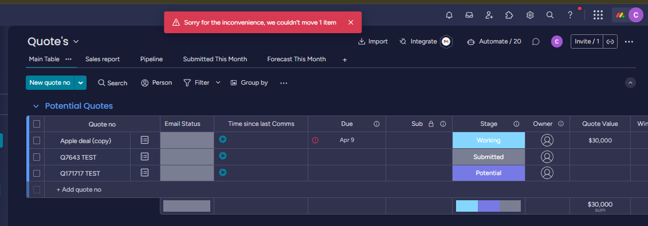
Task: Open the inbox tray icon
Action: coord(469,15)
